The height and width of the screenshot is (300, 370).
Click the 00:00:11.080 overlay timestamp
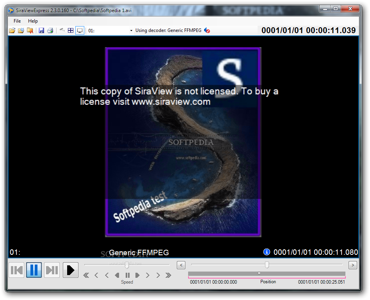click(x=315, y=252)
